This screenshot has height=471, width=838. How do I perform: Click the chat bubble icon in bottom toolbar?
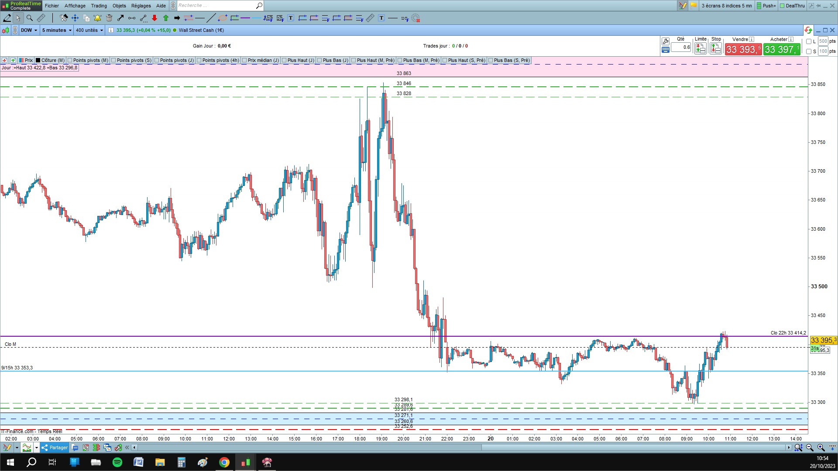[75, 447]
